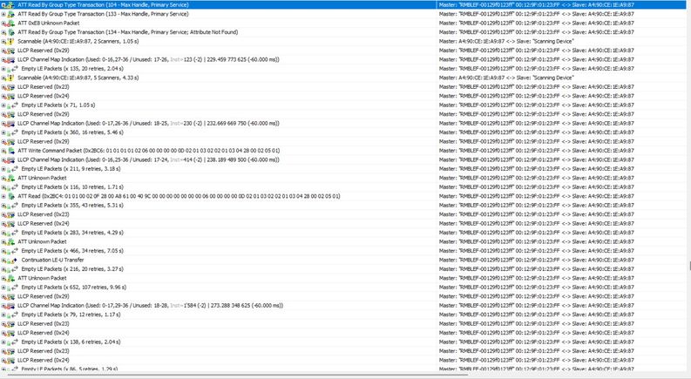Expand Empty LE Packets x 138 row
The image size is (691, 379).
(3, 342)
